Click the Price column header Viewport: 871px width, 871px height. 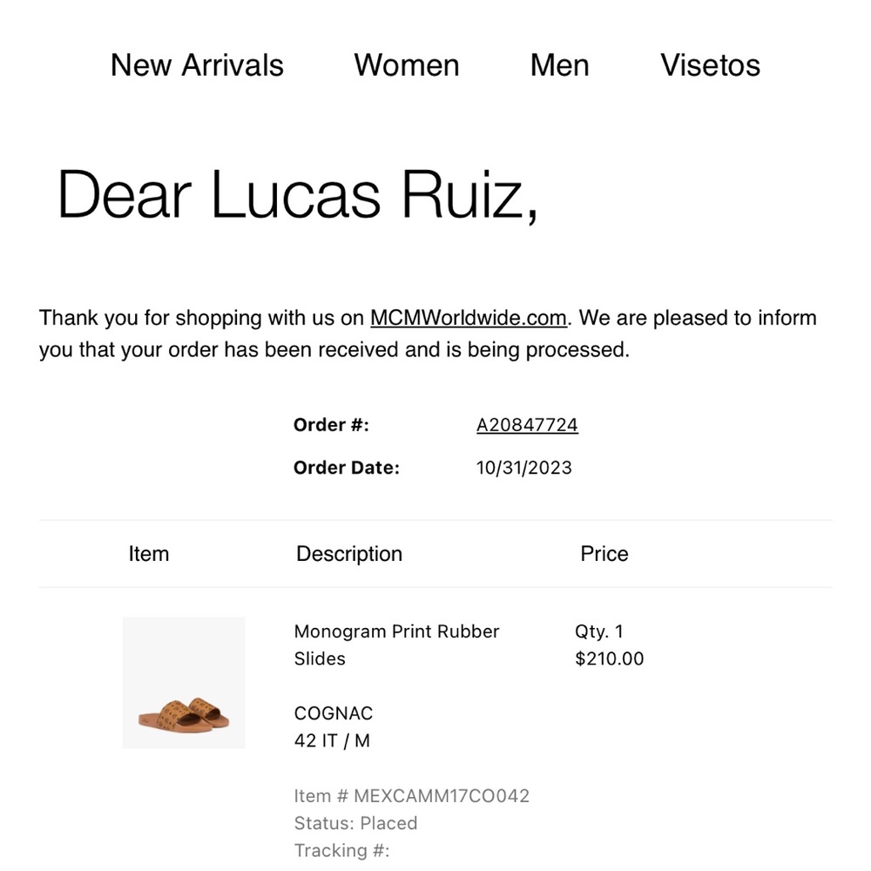[604, 554]
